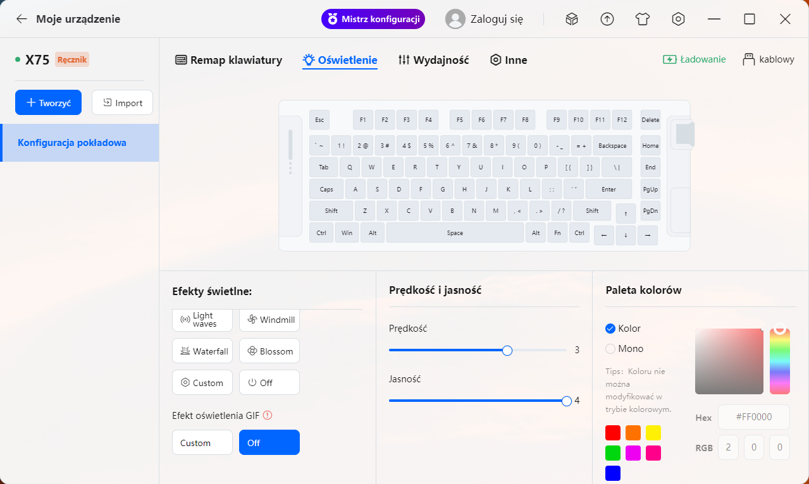This screenshot has height=484, width=809.
Task: Click the Import button
Action: 122,102
